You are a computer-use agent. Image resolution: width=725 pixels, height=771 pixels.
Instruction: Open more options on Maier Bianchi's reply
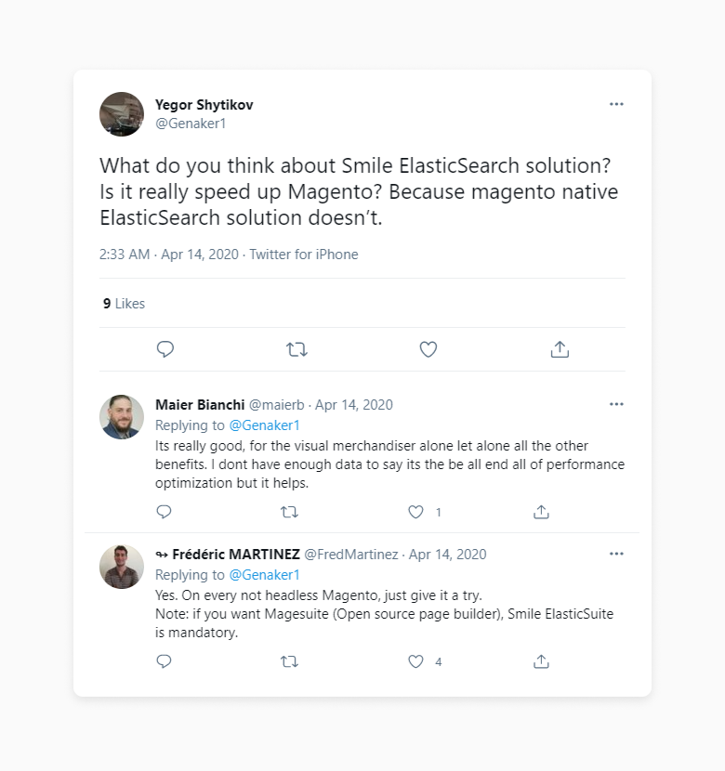pyautogui.click(x=616, y=404)
